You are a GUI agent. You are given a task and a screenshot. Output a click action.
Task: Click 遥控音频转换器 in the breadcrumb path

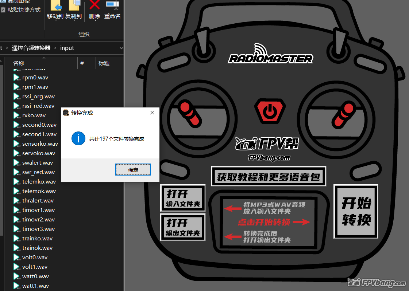click(x=31, y=48)
